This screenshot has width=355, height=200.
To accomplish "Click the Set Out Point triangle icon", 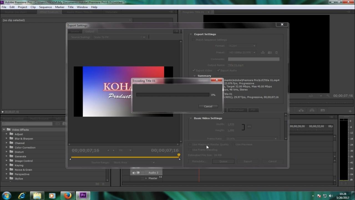I will pos(113,150).
